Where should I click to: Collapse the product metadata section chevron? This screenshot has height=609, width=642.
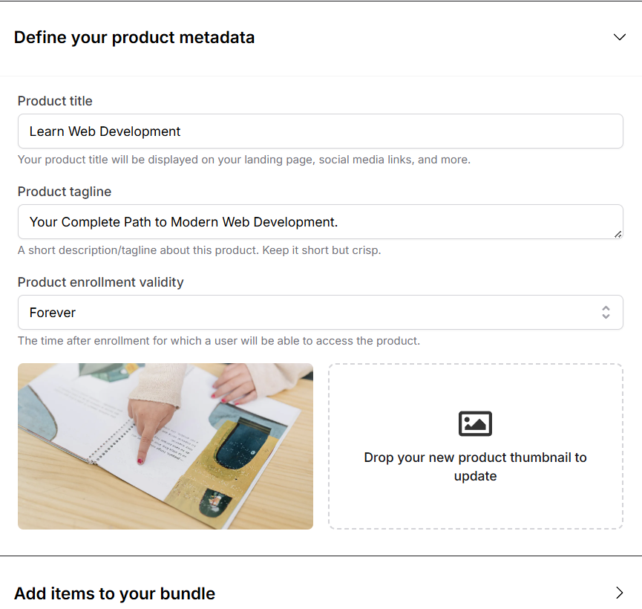620,37
